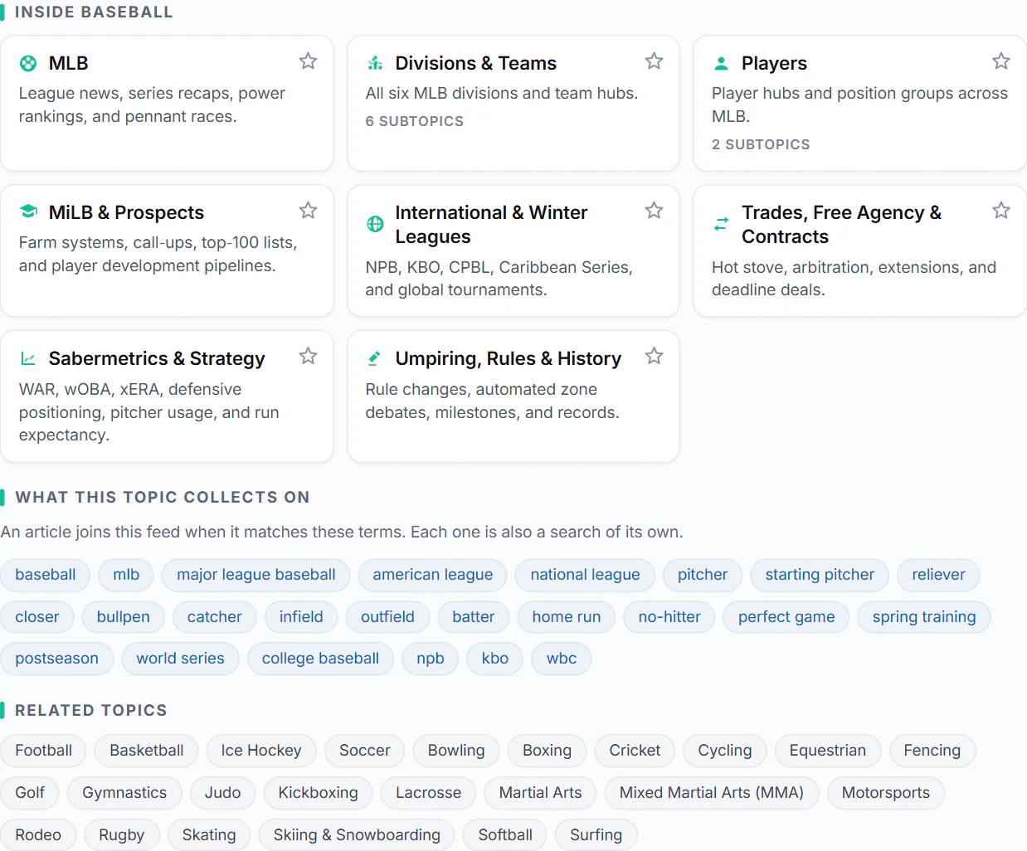Open Umpiring, Rules & History title

click(x=508, y=358)
